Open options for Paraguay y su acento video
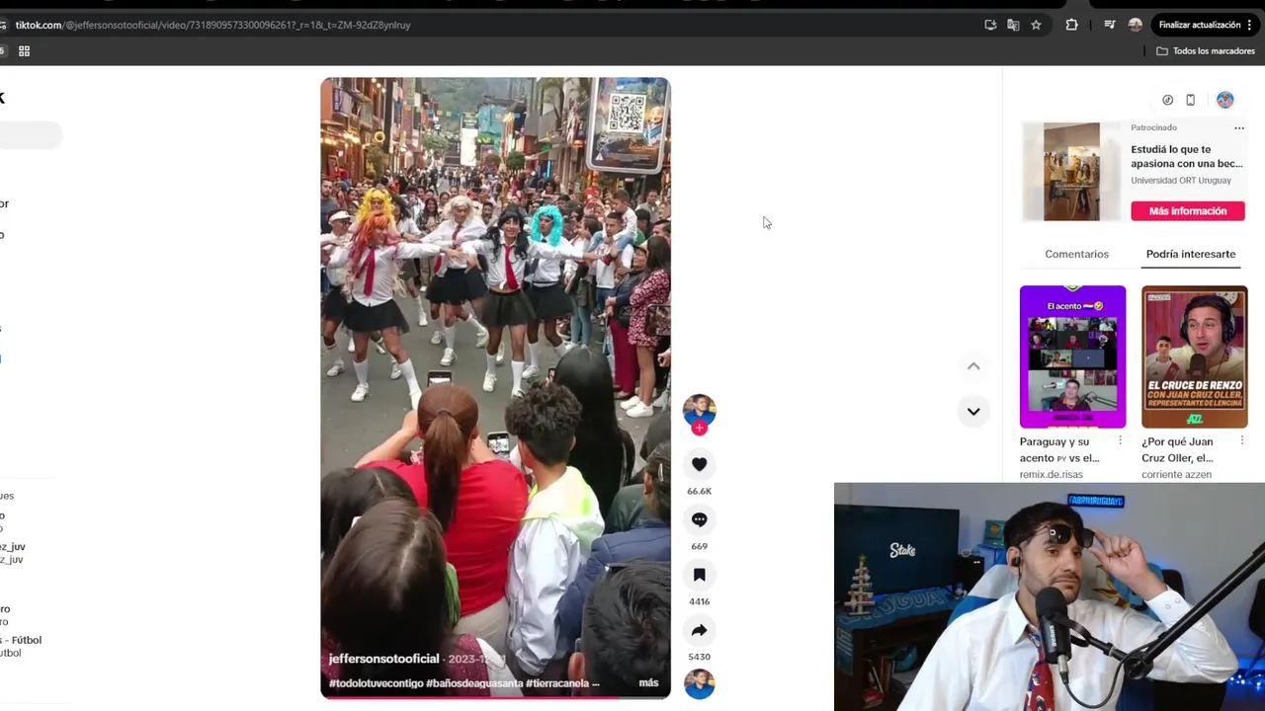Screen dimensions: 1265x711 click(x=1120, y=441)
